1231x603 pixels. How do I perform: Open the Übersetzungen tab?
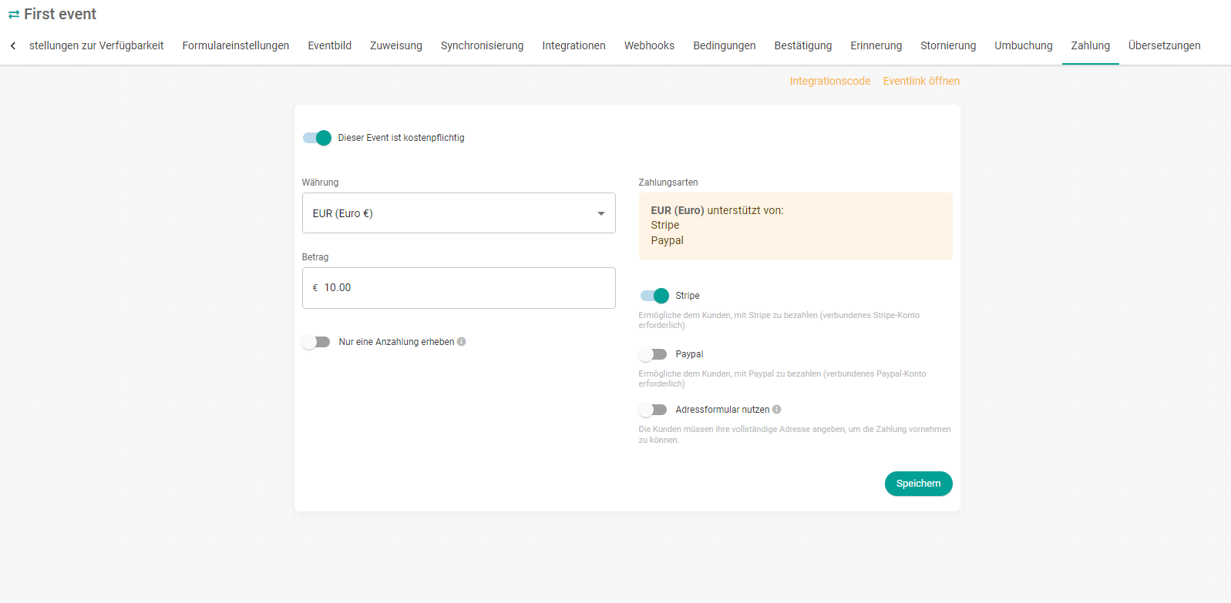(1165, 45)
